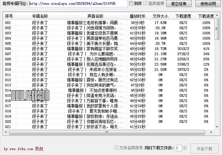Click album name in row 004
The height and width of the screenshot is (155, 223).
coord(40,38)
